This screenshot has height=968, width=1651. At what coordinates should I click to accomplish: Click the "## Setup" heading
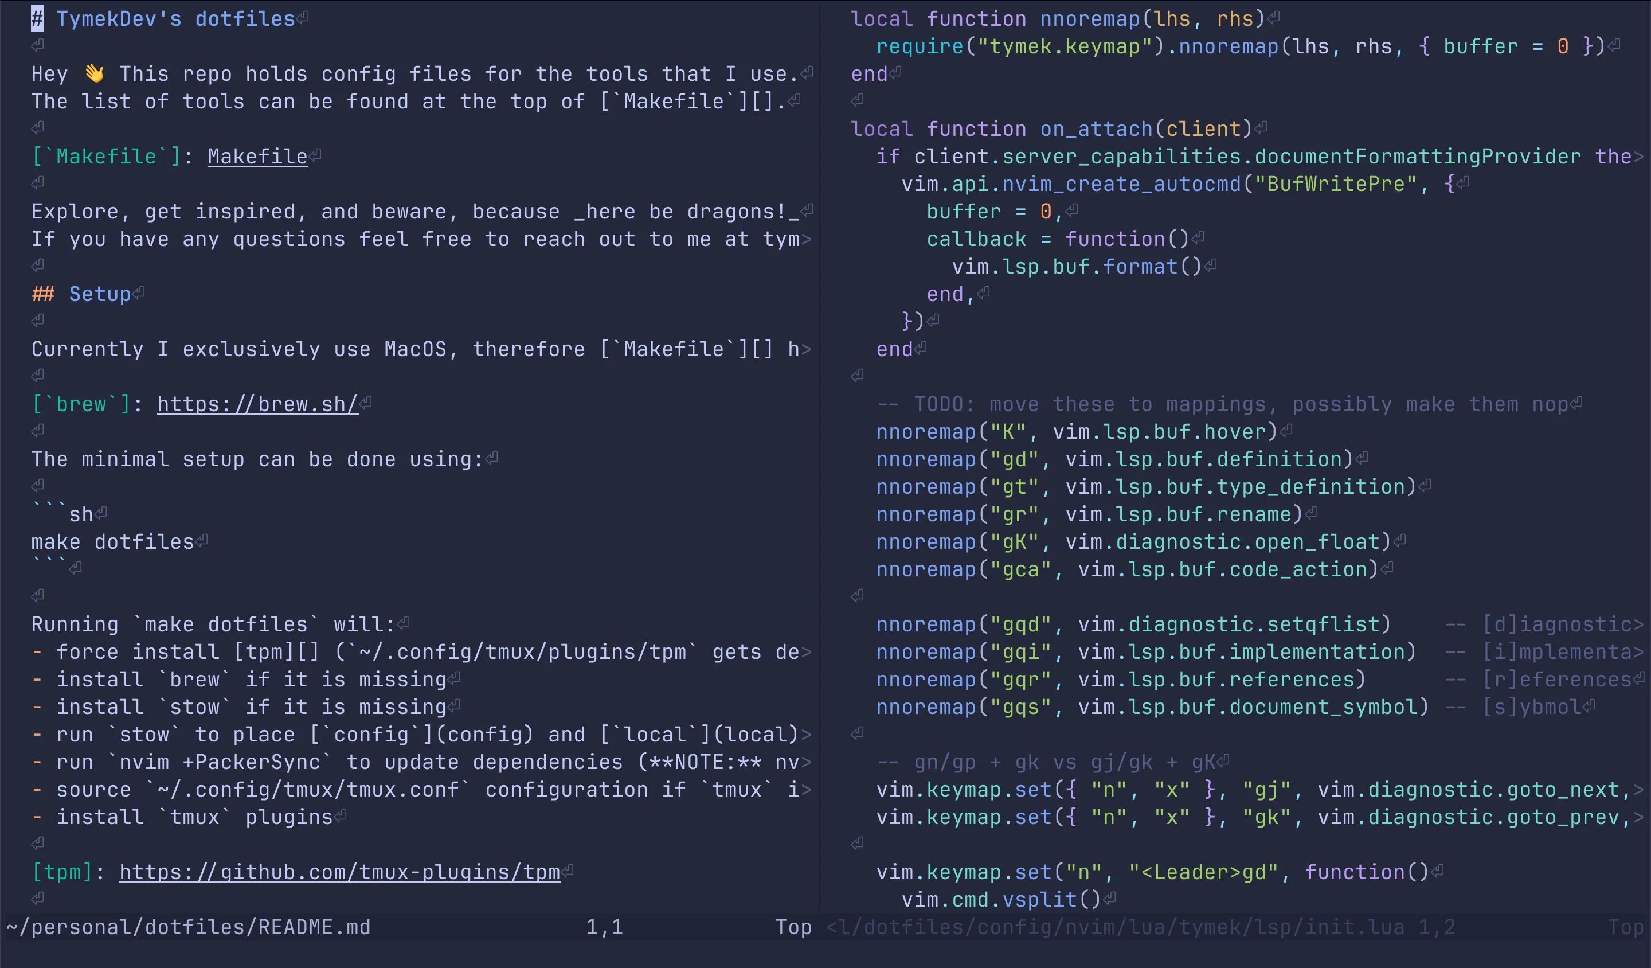click(81, 294)
